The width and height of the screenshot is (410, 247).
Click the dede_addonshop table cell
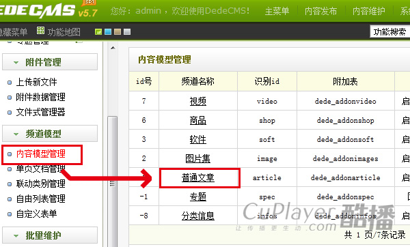345,120
